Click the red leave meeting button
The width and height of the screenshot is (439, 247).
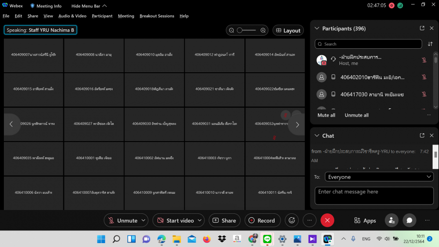click(327, 220)
